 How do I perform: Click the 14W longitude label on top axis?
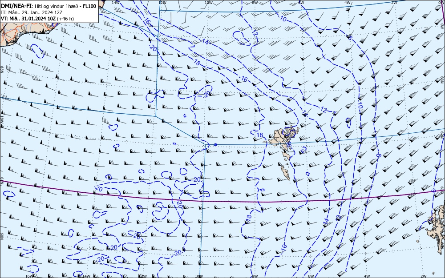pyautogui.click(x=115, y=3)
